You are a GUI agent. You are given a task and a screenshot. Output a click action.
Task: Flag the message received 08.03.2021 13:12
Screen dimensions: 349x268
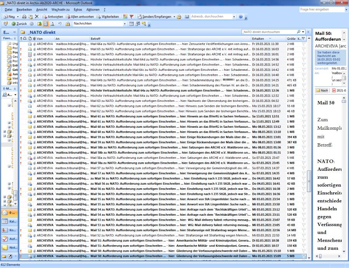pyautogui.click(x=304, y=127)
